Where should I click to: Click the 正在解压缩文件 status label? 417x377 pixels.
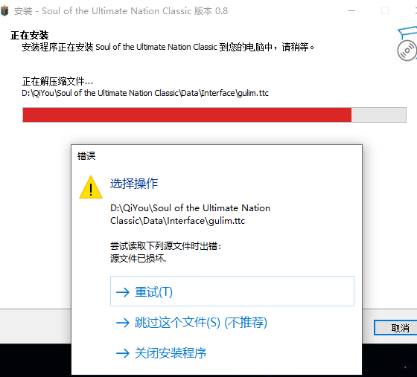coord(58,81)
